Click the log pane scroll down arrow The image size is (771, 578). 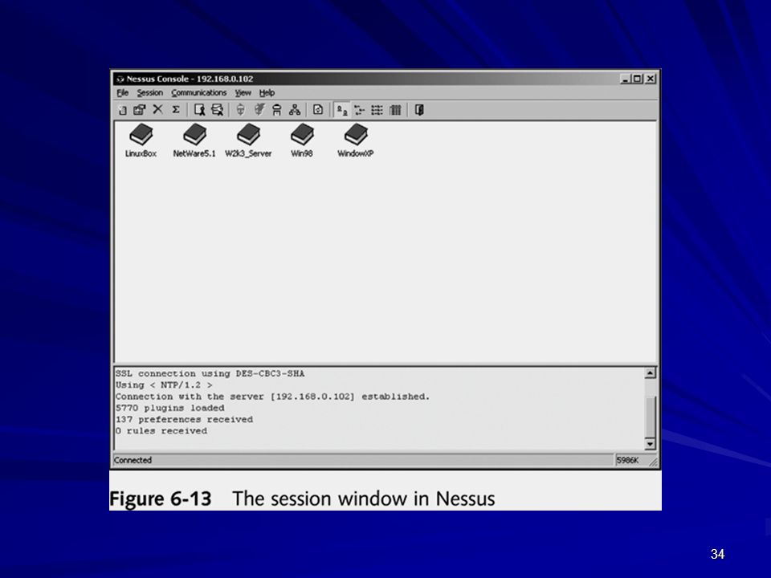pos(650,444)
